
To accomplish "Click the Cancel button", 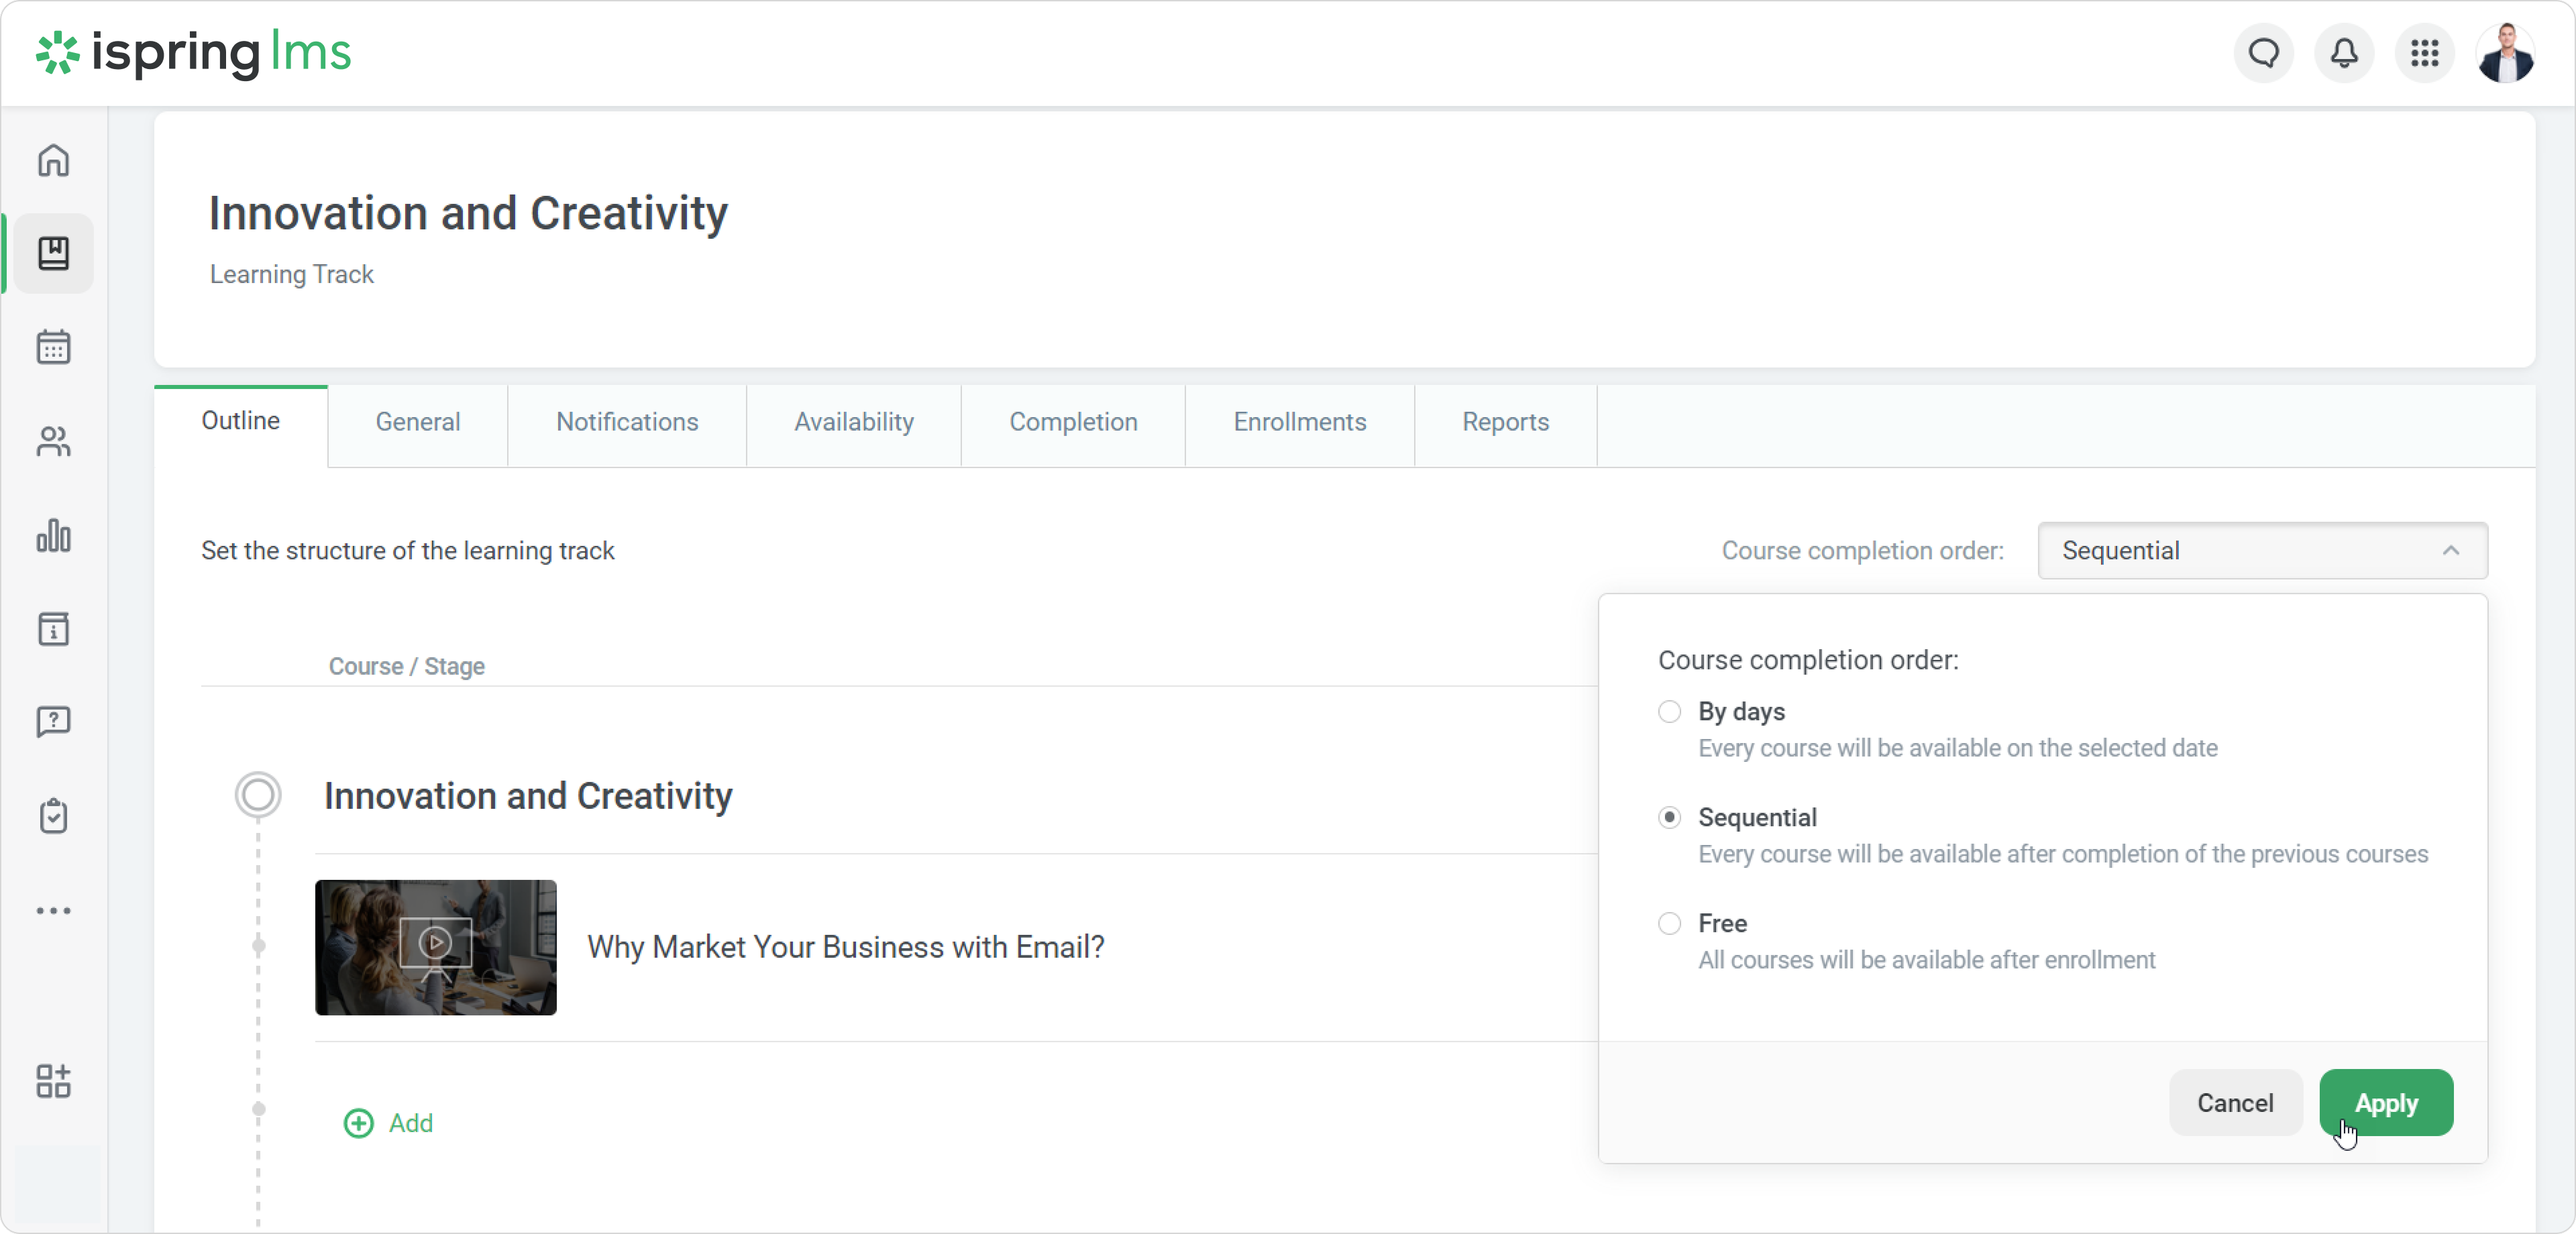I will tap(2235, 1102).
